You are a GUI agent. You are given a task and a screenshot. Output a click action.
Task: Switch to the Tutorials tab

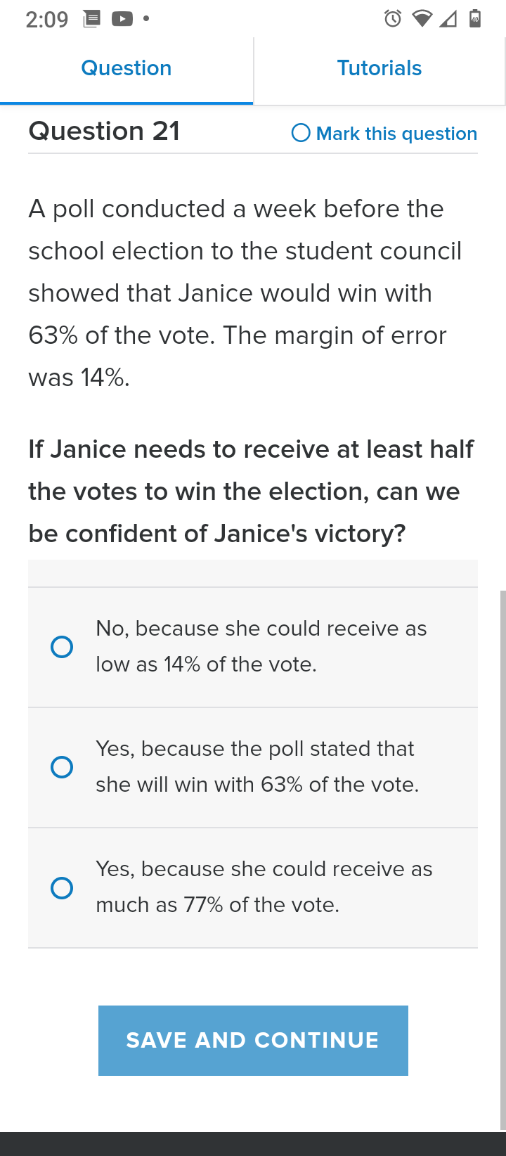click(379, 68)
